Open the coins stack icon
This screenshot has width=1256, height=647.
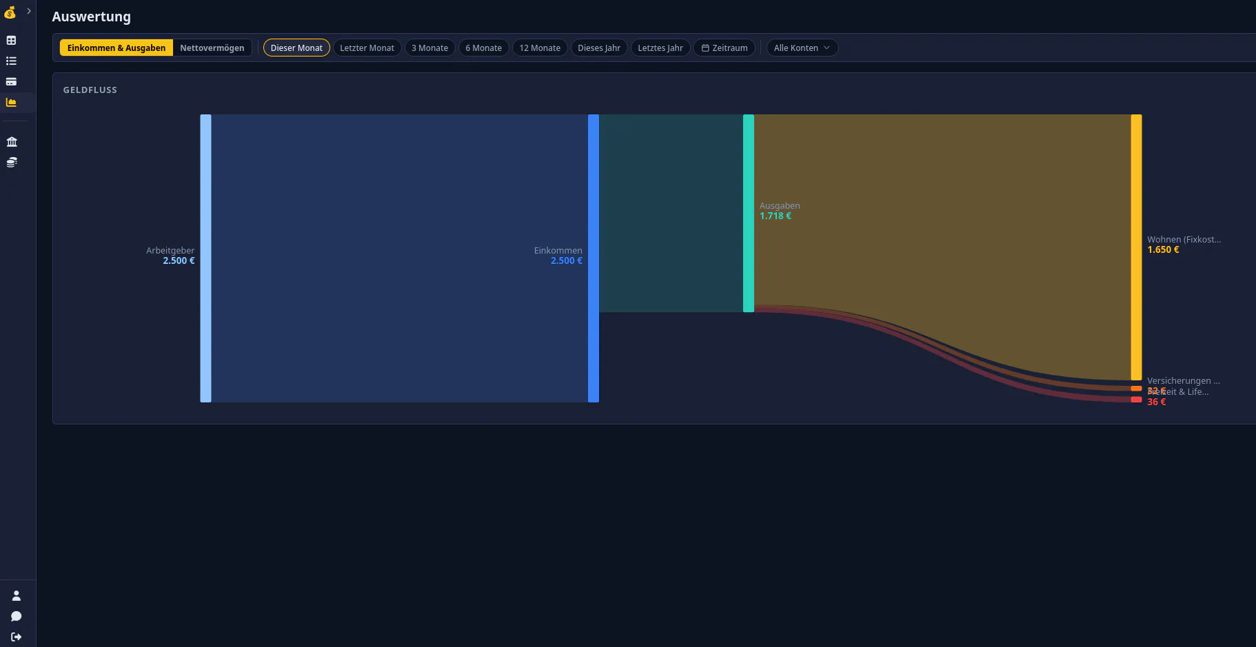pyautogui.click(x=12, y=163)
